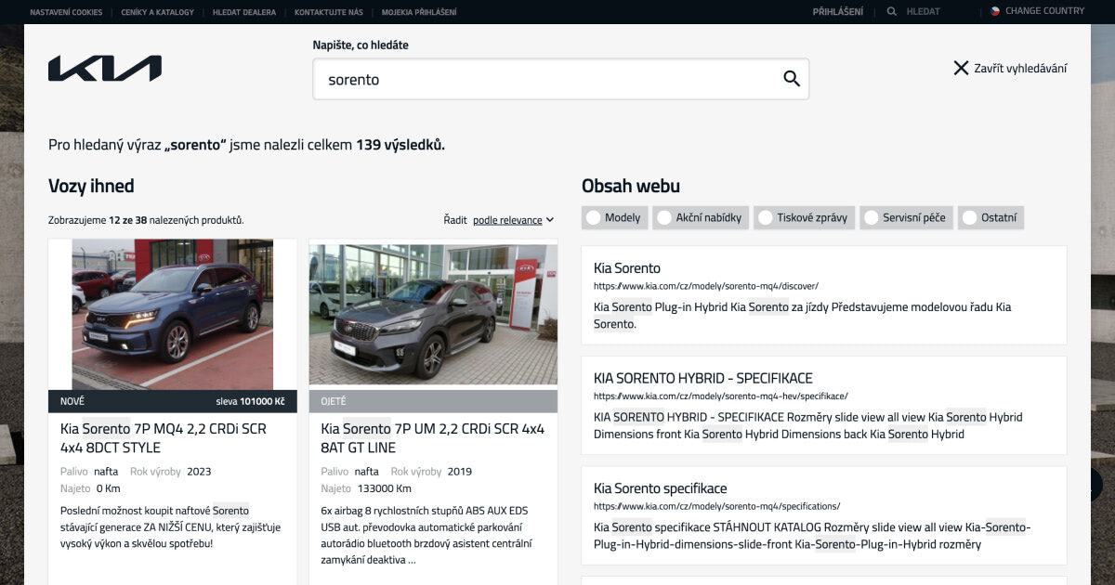
Task: Submit search with the magnifier icon
Action: click(x=792, y=79)
